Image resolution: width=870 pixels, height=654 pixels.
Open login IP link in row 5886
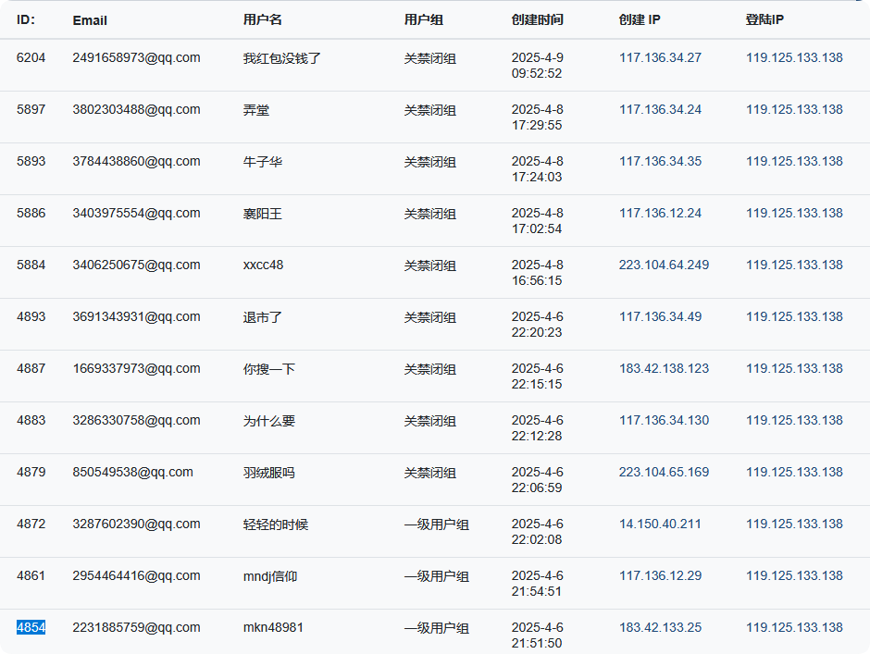point(794,213)
